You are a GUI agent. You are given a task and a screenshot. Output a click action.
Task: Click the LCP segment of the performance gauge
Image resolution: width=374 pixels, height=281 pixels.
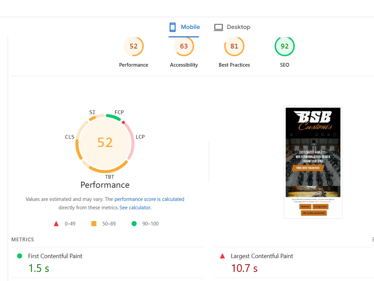pyautogui.click(x=132, y=141)
